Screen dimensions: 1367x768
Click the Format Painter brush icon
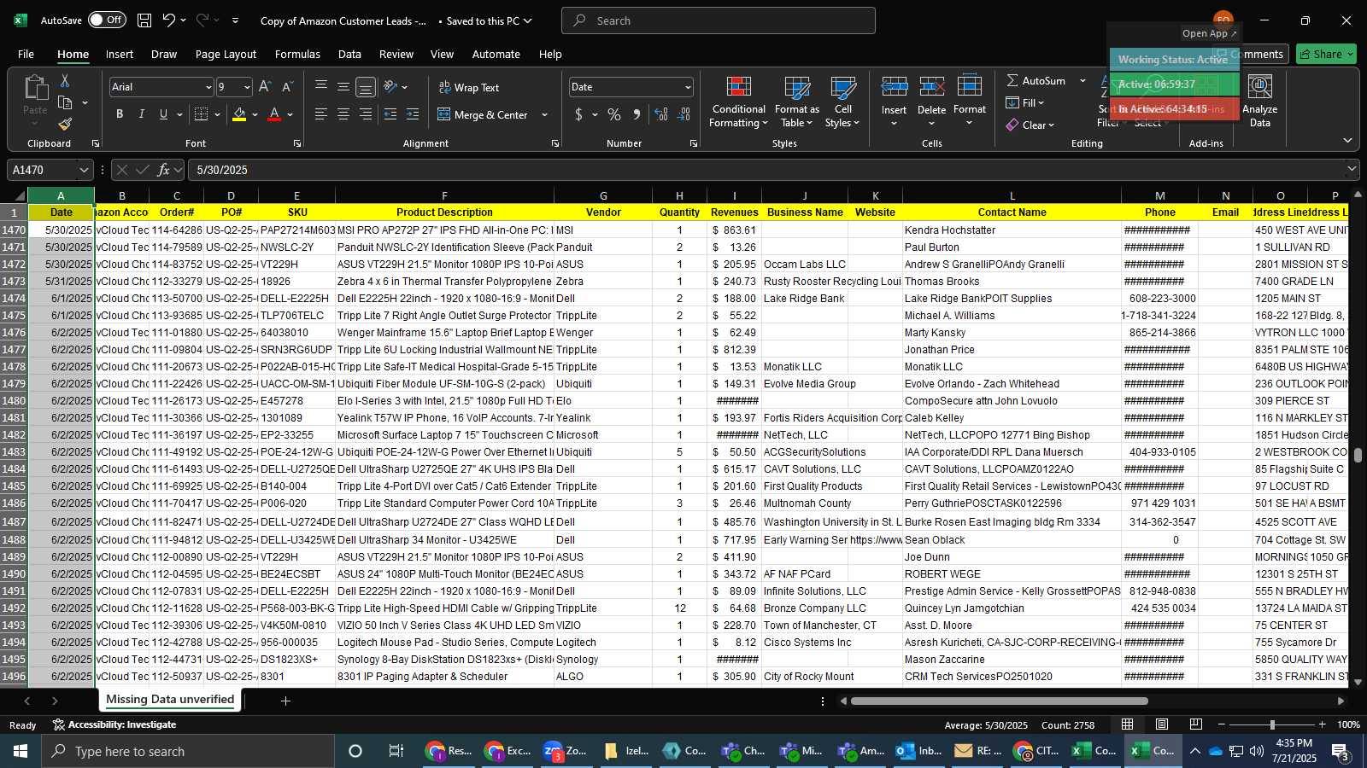pyautogui.click(x=65, y=125)
